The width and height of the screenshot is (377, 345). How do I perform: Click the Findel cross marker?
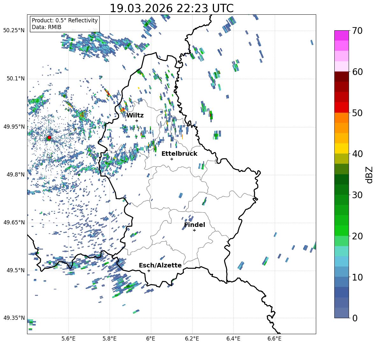click(x=194, y=230)
